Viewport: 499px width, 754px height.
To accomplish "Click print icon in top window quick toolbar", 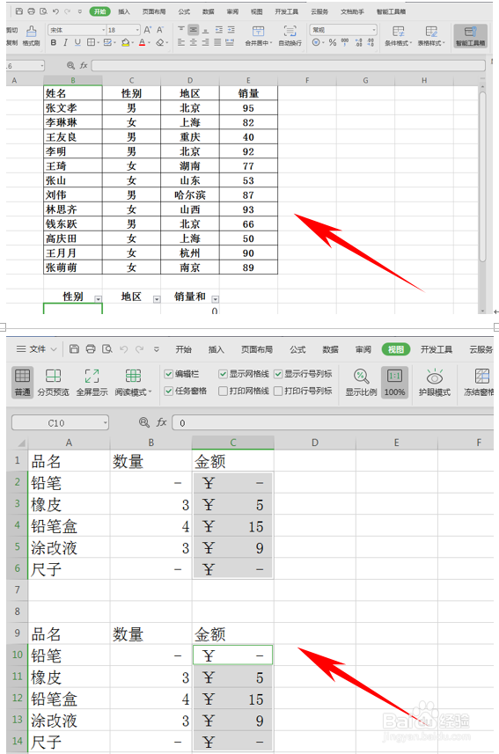I will pos(32,11).
